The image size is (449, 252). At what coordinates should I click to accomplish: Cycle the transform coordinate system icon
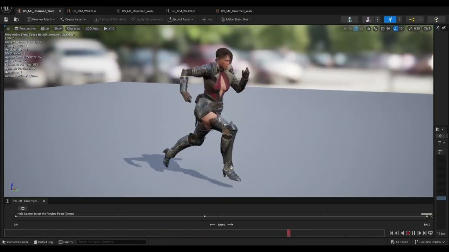[x=369, y=29]
